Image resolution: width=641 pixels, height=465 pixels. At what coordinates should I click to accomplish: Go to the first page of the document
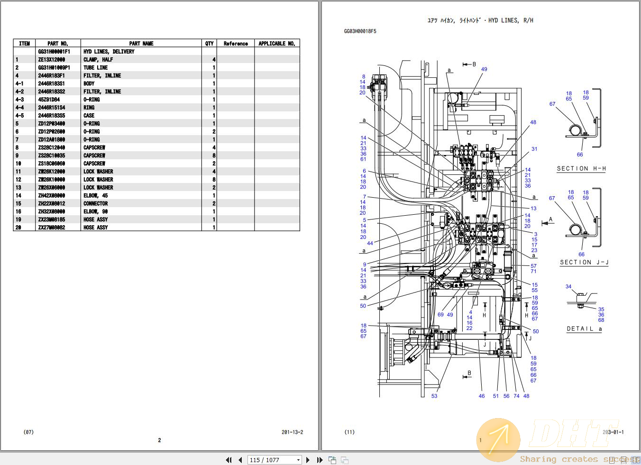[229, 460]
